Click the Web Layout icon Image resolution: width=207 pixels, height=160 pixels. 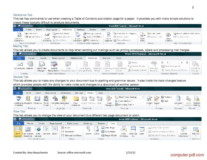point(38,129)
